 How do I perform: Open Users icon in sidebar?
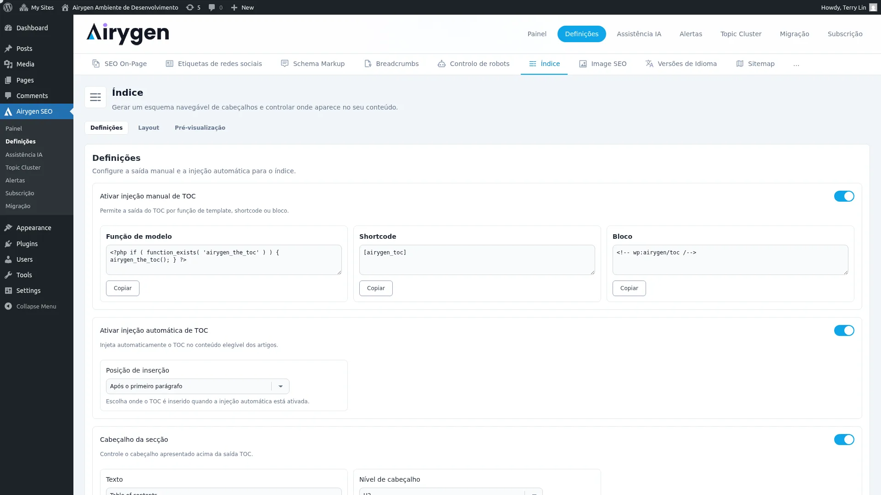click(x=8, y=259)
